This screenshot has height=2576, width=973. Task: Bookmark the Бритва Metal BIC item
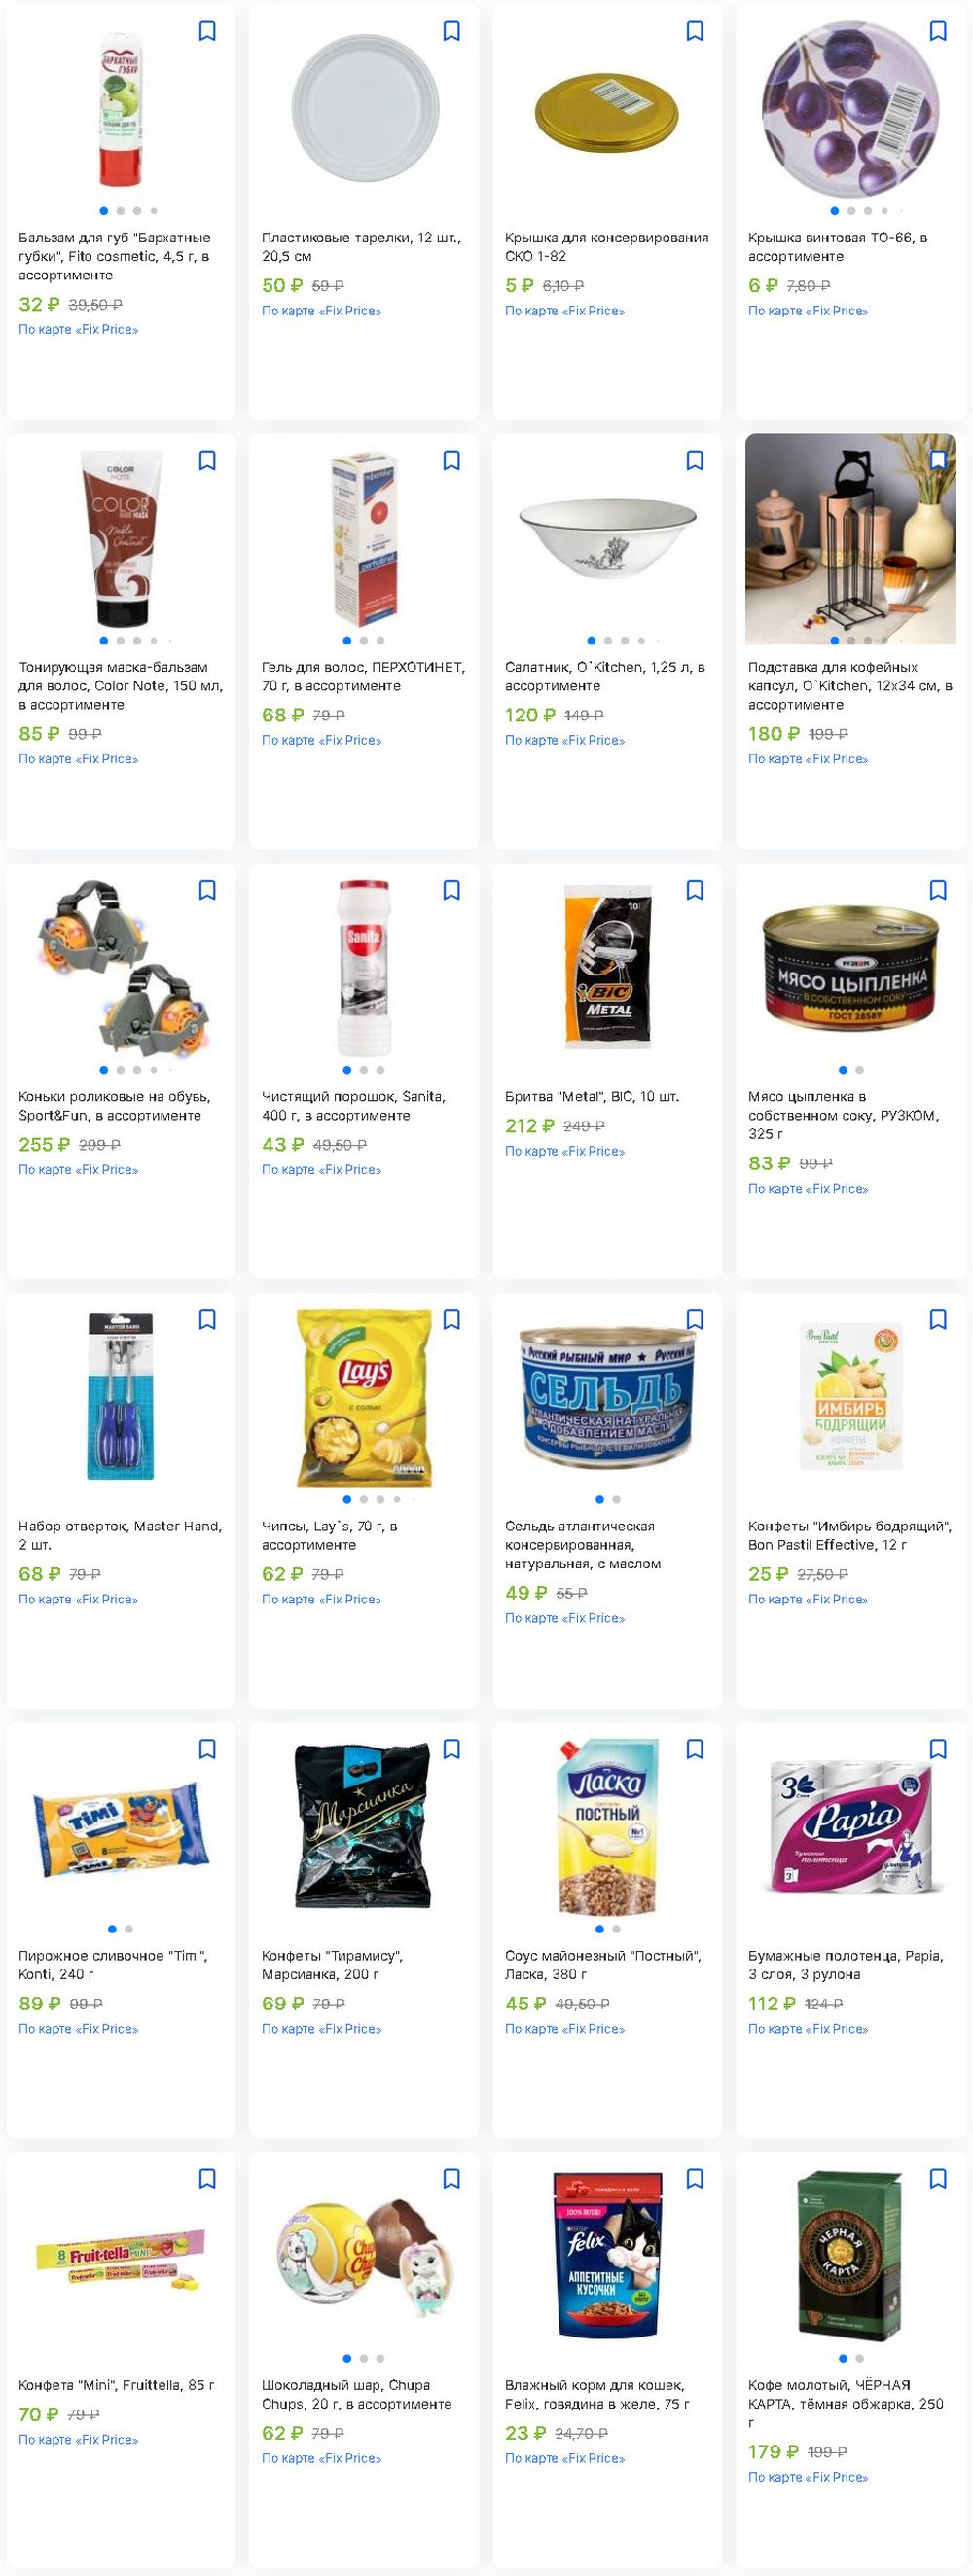695,890
